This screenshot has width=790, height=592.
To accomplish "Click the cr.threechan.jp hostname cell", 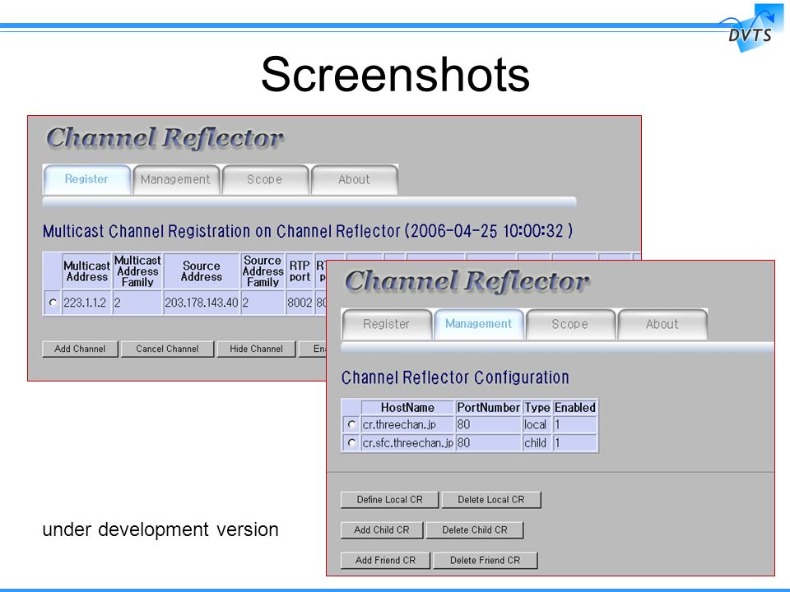I will [x=407, y=424].
